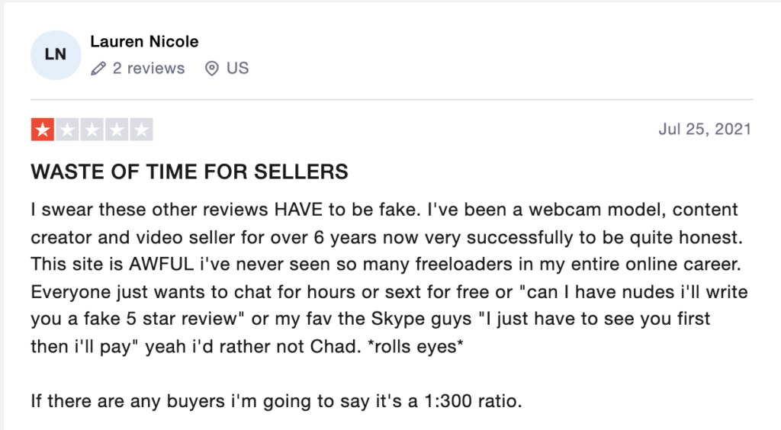Open Lauren Nicole's profile name
This screenshot has width=781, height=430.
click(x=144, y=41)
